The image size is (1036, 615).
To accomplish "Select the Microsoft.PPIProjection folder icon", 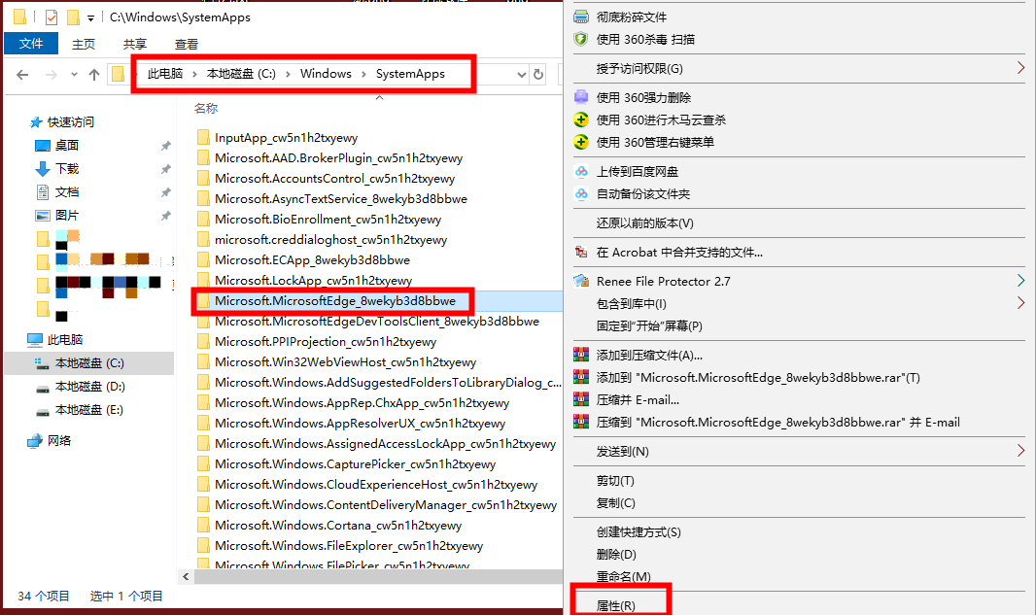I will click(x=203, y=342).
